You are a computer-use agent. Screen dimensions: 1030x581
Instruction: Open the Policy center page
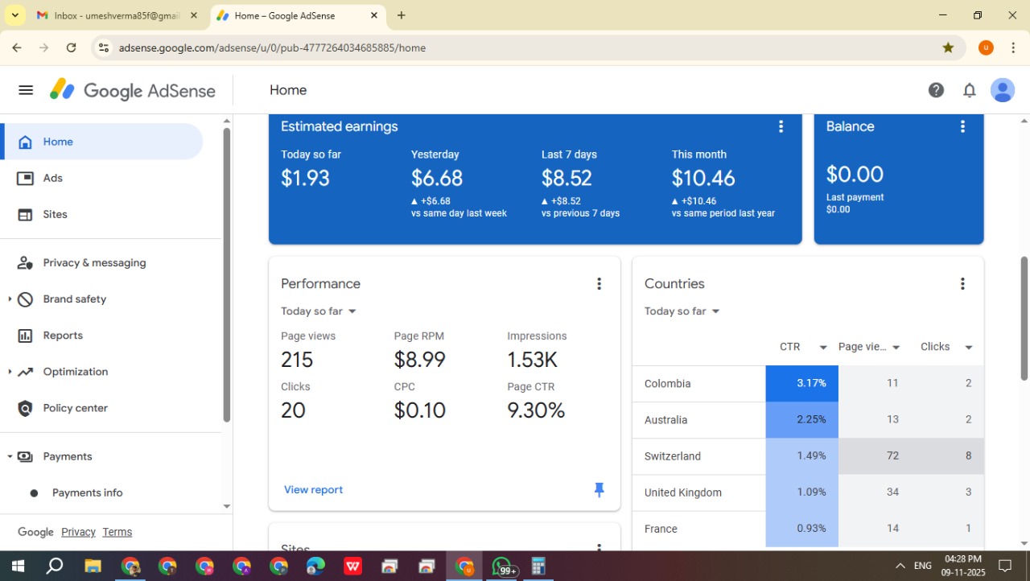point(75,408)
